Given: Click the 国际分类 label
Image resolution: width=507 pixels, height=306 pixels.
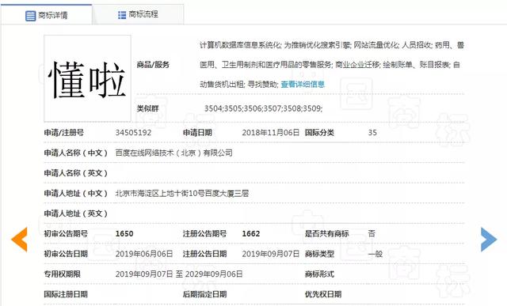Looking at the screenshot, I should 319,133.
